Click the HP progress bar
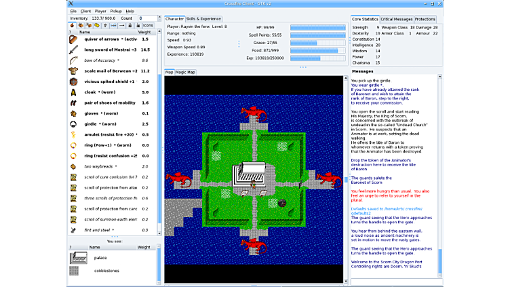 click(317, 28)
